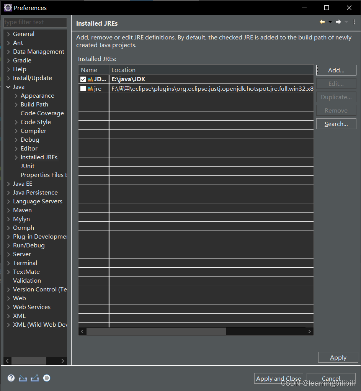
Task: Click the import preferences icon
Action: 23,378
